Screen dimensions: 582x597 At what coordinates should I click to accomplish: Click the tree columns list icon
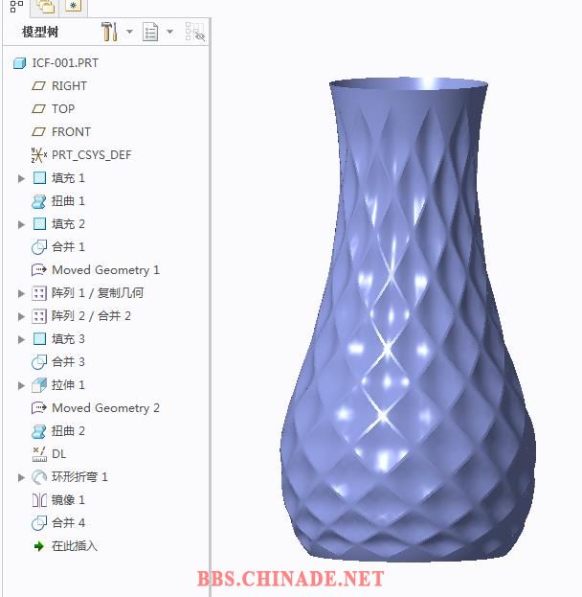[150, 32]
